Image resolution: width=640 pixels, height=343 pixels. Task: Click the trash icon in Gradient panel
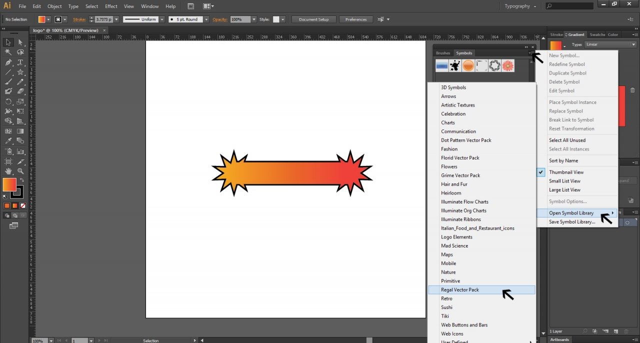click(632, 90)
